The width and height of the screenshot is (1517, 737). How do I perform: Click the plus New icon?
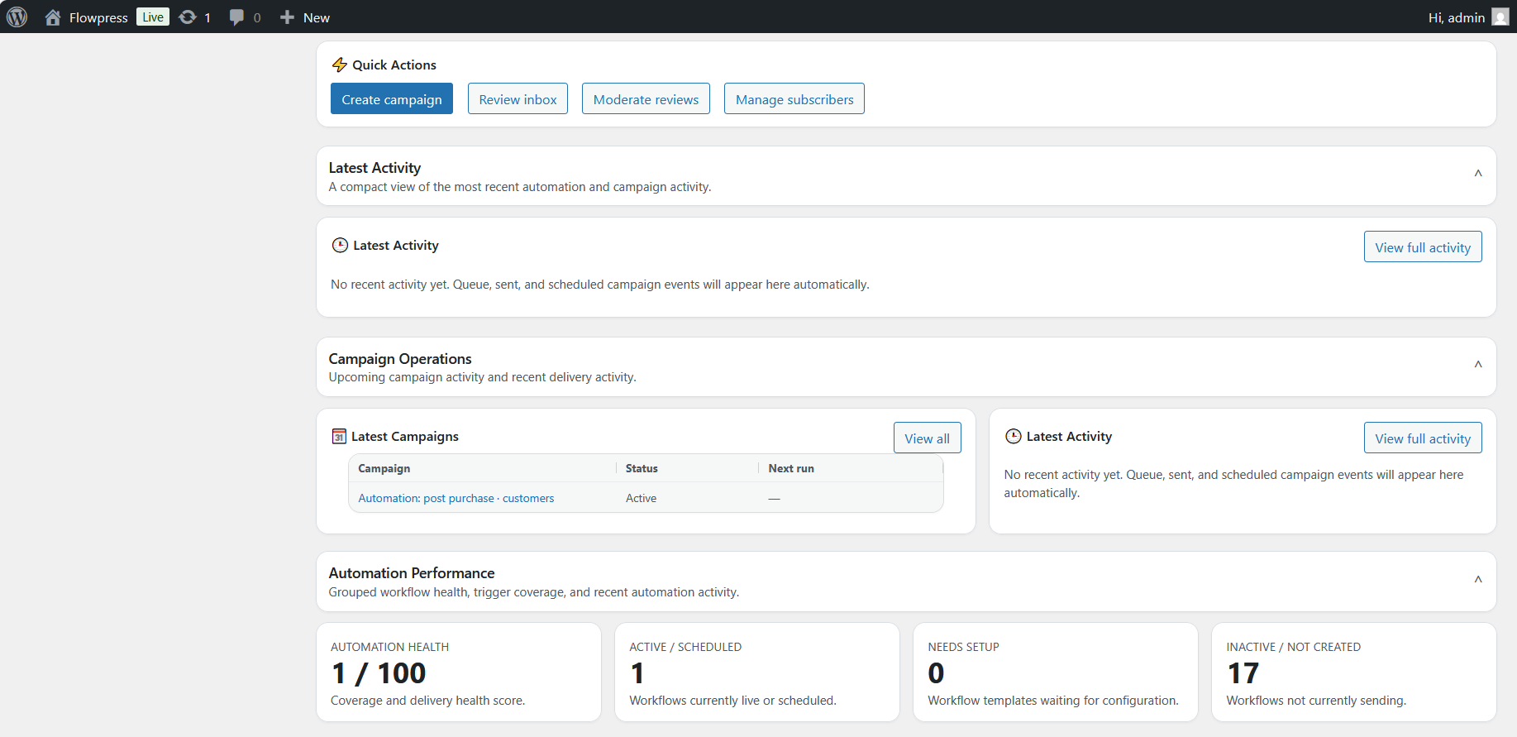click(287, 17)
